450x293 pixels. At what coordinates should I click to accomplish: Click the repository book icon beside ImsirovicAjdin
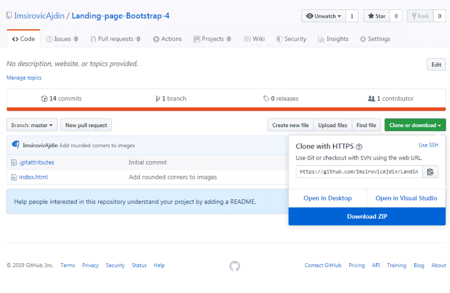(9, 15)
